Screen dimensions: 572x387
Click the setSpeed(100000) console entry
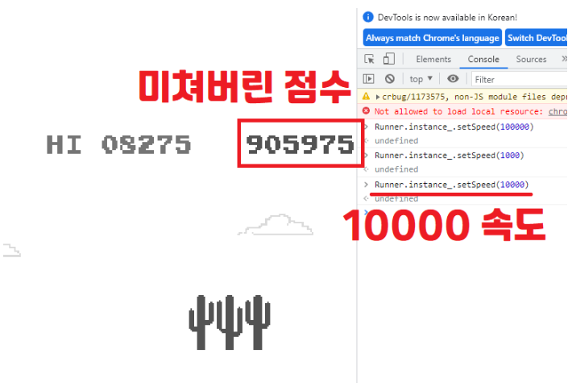tap(454, 127)
